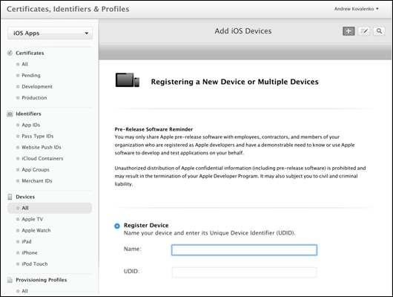
Task: Show iPod Touch devices
Action: click(x=35, y=264)
